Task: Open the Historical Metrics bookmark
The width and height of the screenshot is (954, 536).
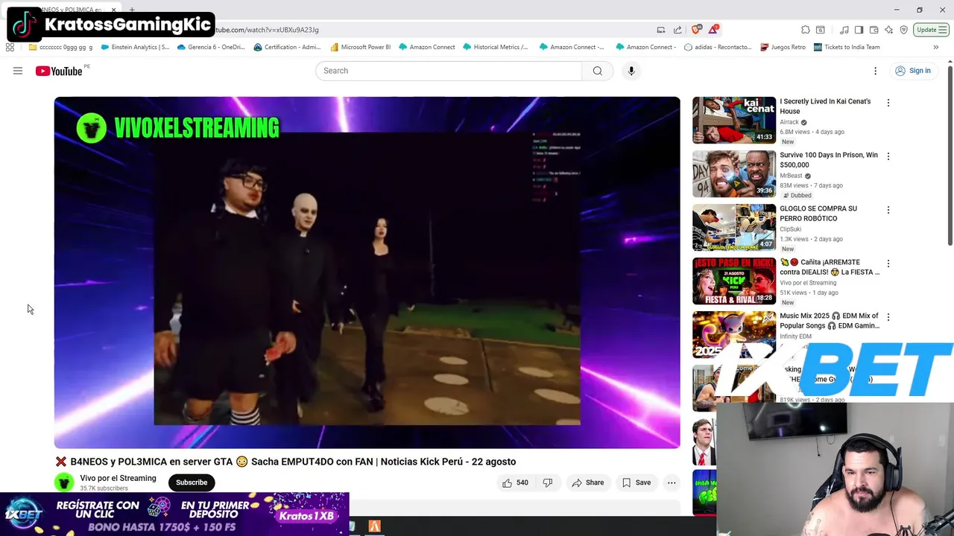Action: pyautogui.click(x=495, y=47)
